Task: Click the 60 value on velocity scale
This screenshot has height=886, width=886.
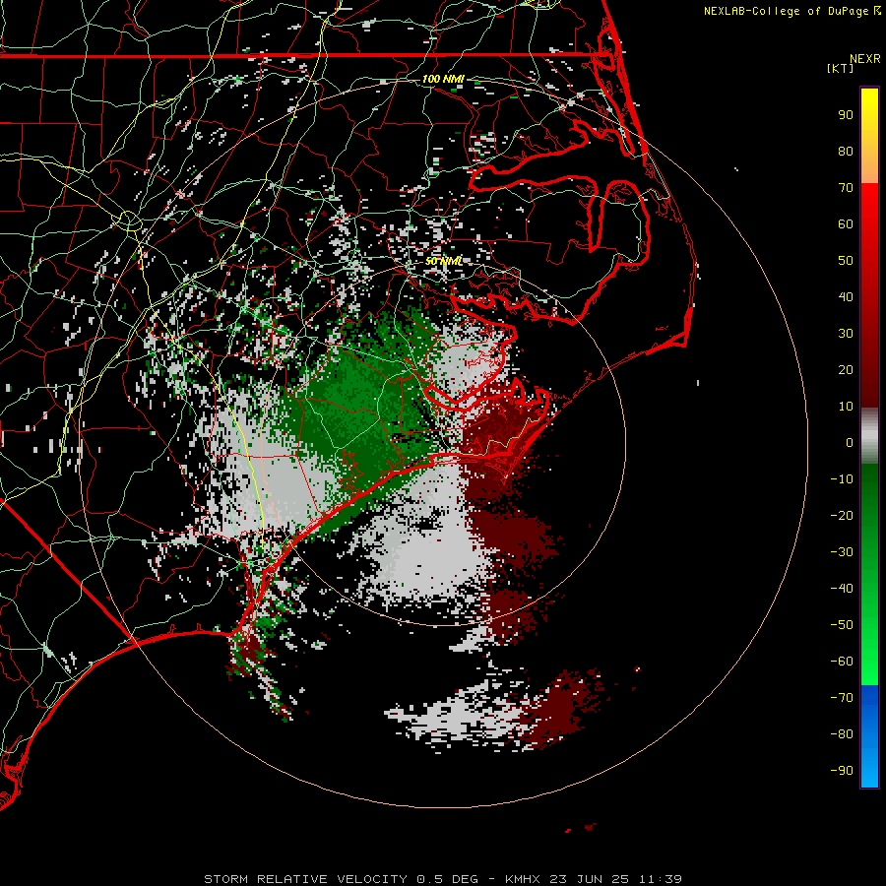Action: (846, 223)
